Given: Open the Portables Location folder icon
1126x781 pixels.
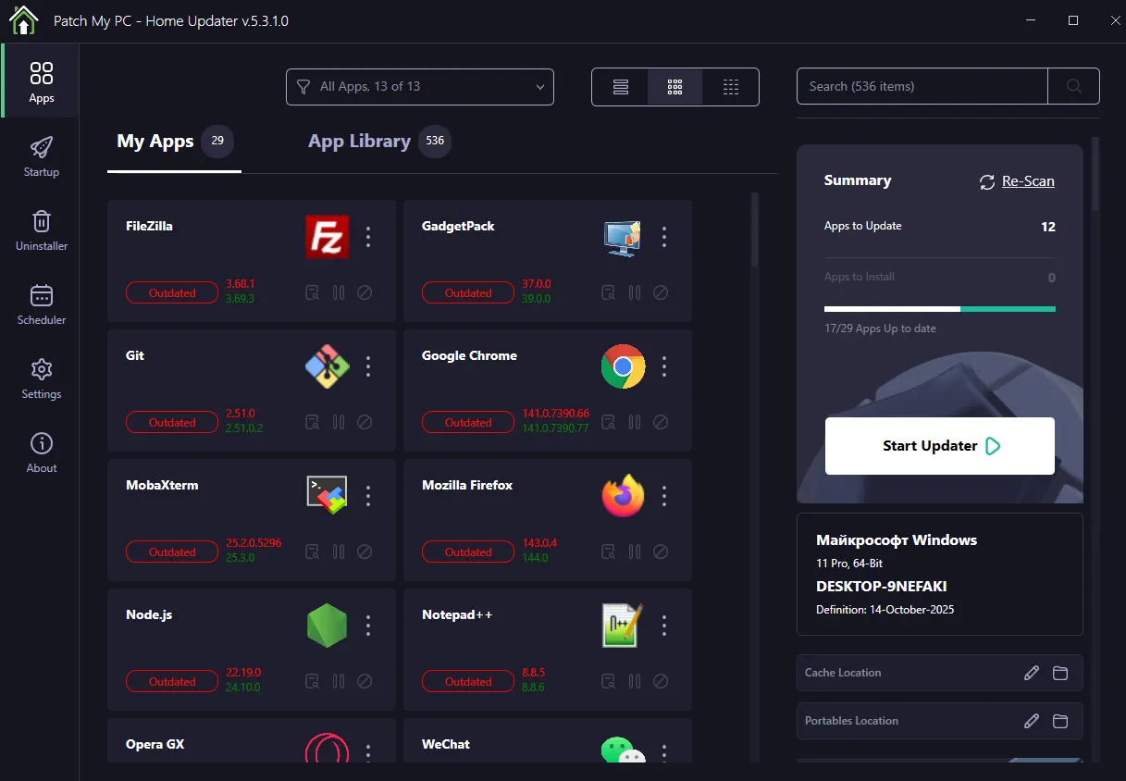Looking at the screenshot, I should tap(1060, 721).
